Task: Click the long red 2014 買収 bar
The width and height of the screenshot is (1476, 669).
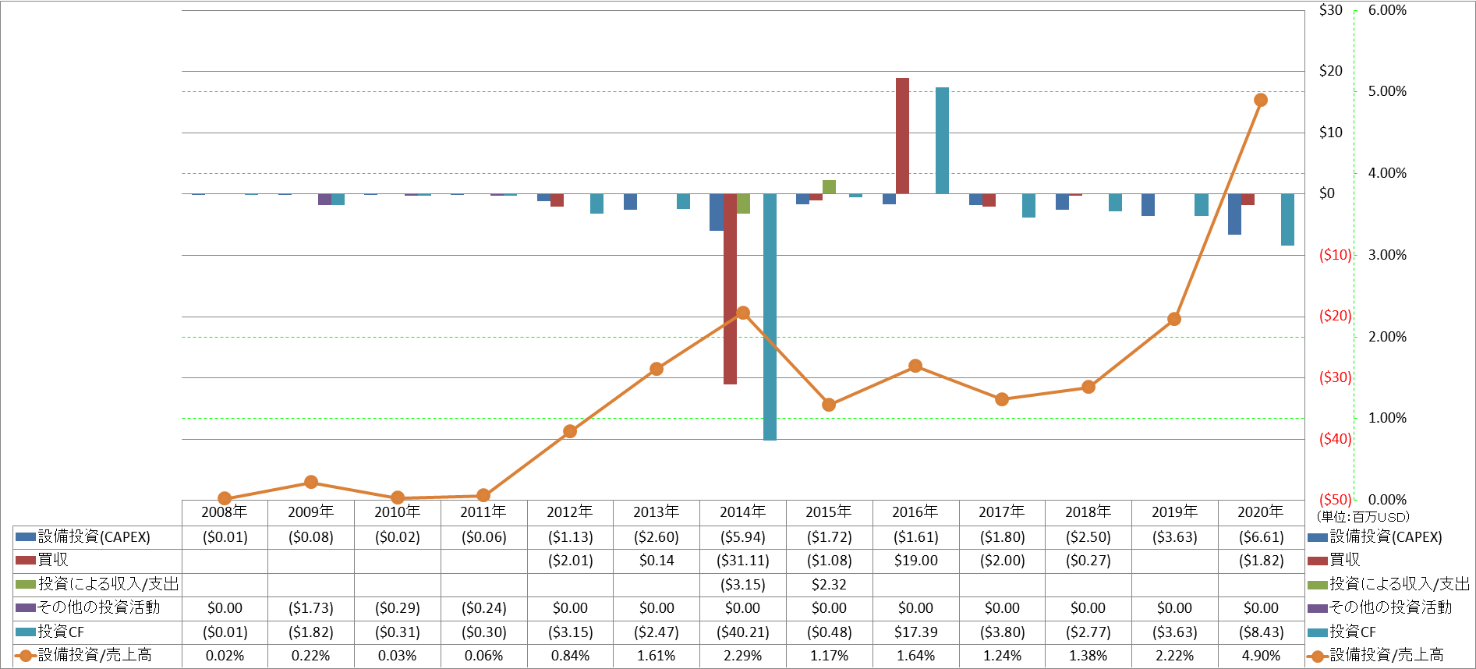Action: tap(730, 289)
